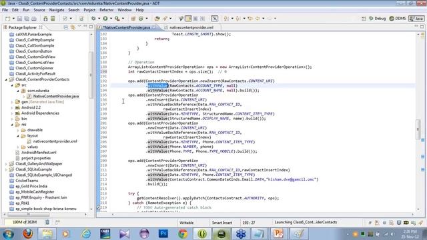Collapse the src folder node

12,85
